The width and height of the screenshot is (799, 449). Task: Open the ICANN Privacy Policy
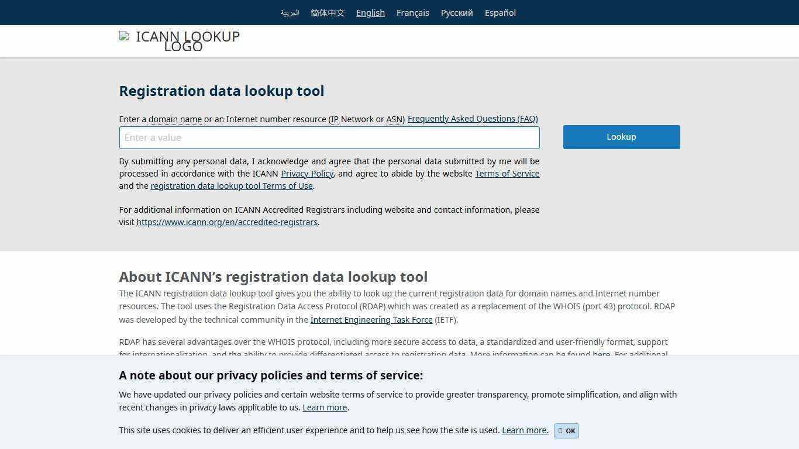pos(307,174)
